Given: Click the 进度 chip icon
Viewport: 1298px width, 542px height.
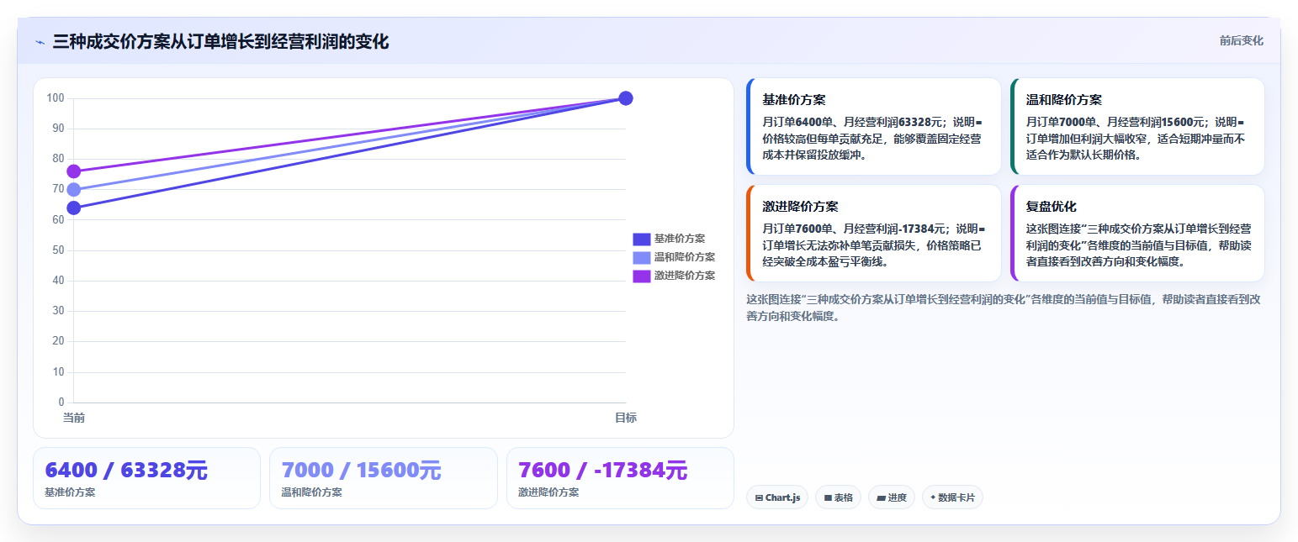Looking at the screenshot, I should [x=881, y=497].
